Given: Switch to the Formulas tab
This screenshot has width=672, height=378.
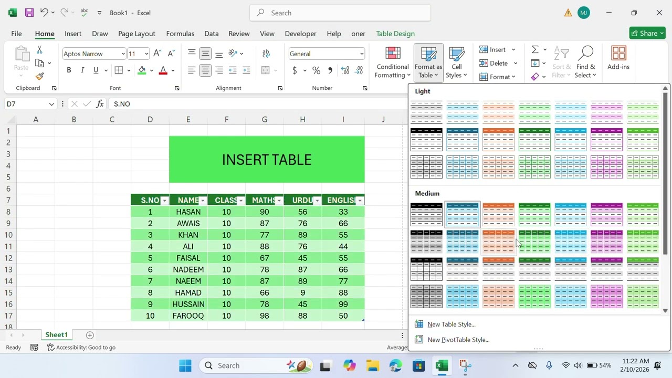Looking at the screenshot, I should pos(180,34).
